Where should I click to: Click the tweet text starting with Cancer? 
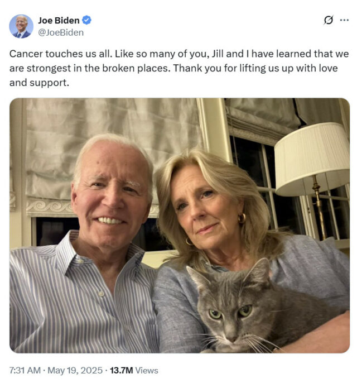[x=179, y=68]
